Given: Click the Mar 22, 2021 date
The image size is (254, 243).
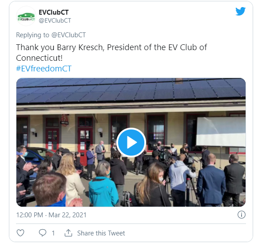Looking at the screenshot, I should pyautogui.click(x=67, y=215).
